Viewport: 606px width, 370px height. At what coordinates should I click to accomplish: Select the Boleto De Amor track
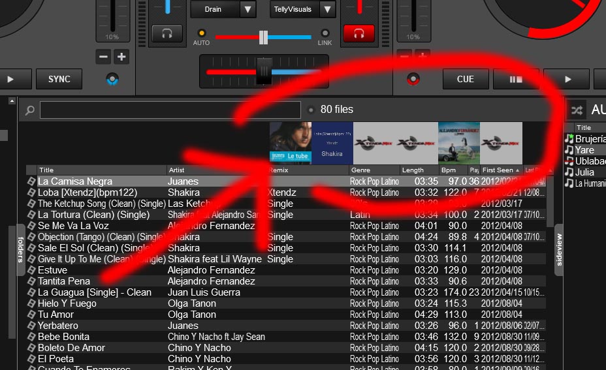pyautogui.click(x=286, y=348)
